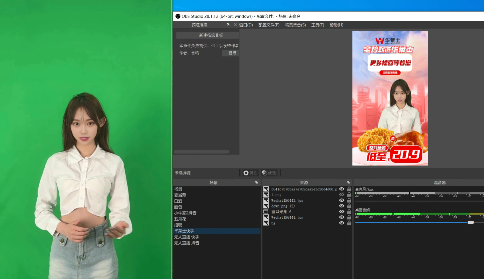Pop out the 来源 panel using its float icon
Viewport: 484px width, 279px height.
(348, 182)
